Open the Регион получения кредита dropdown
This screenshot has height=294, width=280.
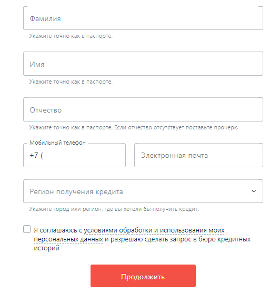[x=143, y=191]
